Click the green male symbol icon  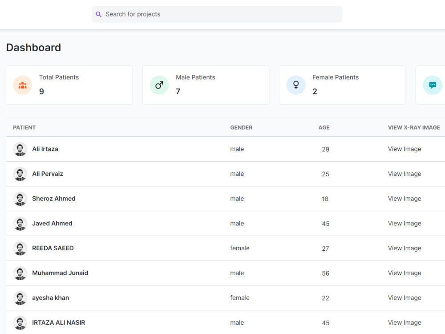tap(159, 85)
